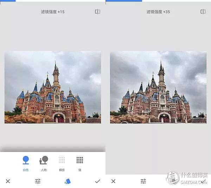211x188 pixels.
Task: Tap the left castle photo preview
Action: [x=53, y=87]
